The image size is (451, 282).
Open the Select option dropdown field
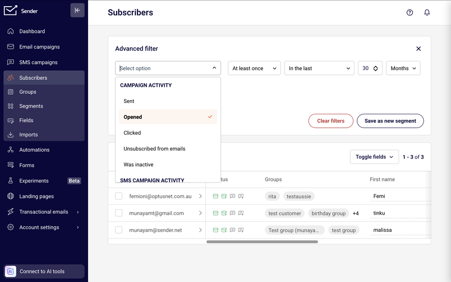(168, 68)
